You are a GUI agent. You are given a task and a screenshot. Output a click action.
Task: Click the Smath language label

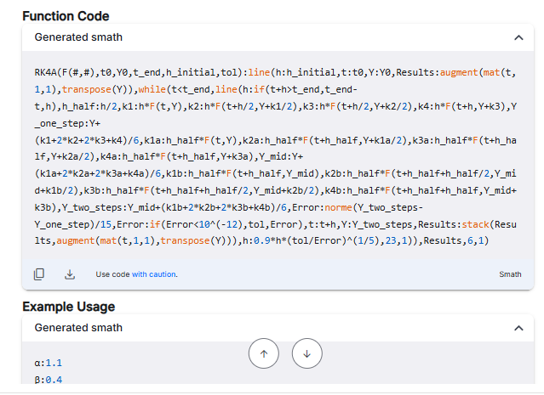click(x=510, y=274)
